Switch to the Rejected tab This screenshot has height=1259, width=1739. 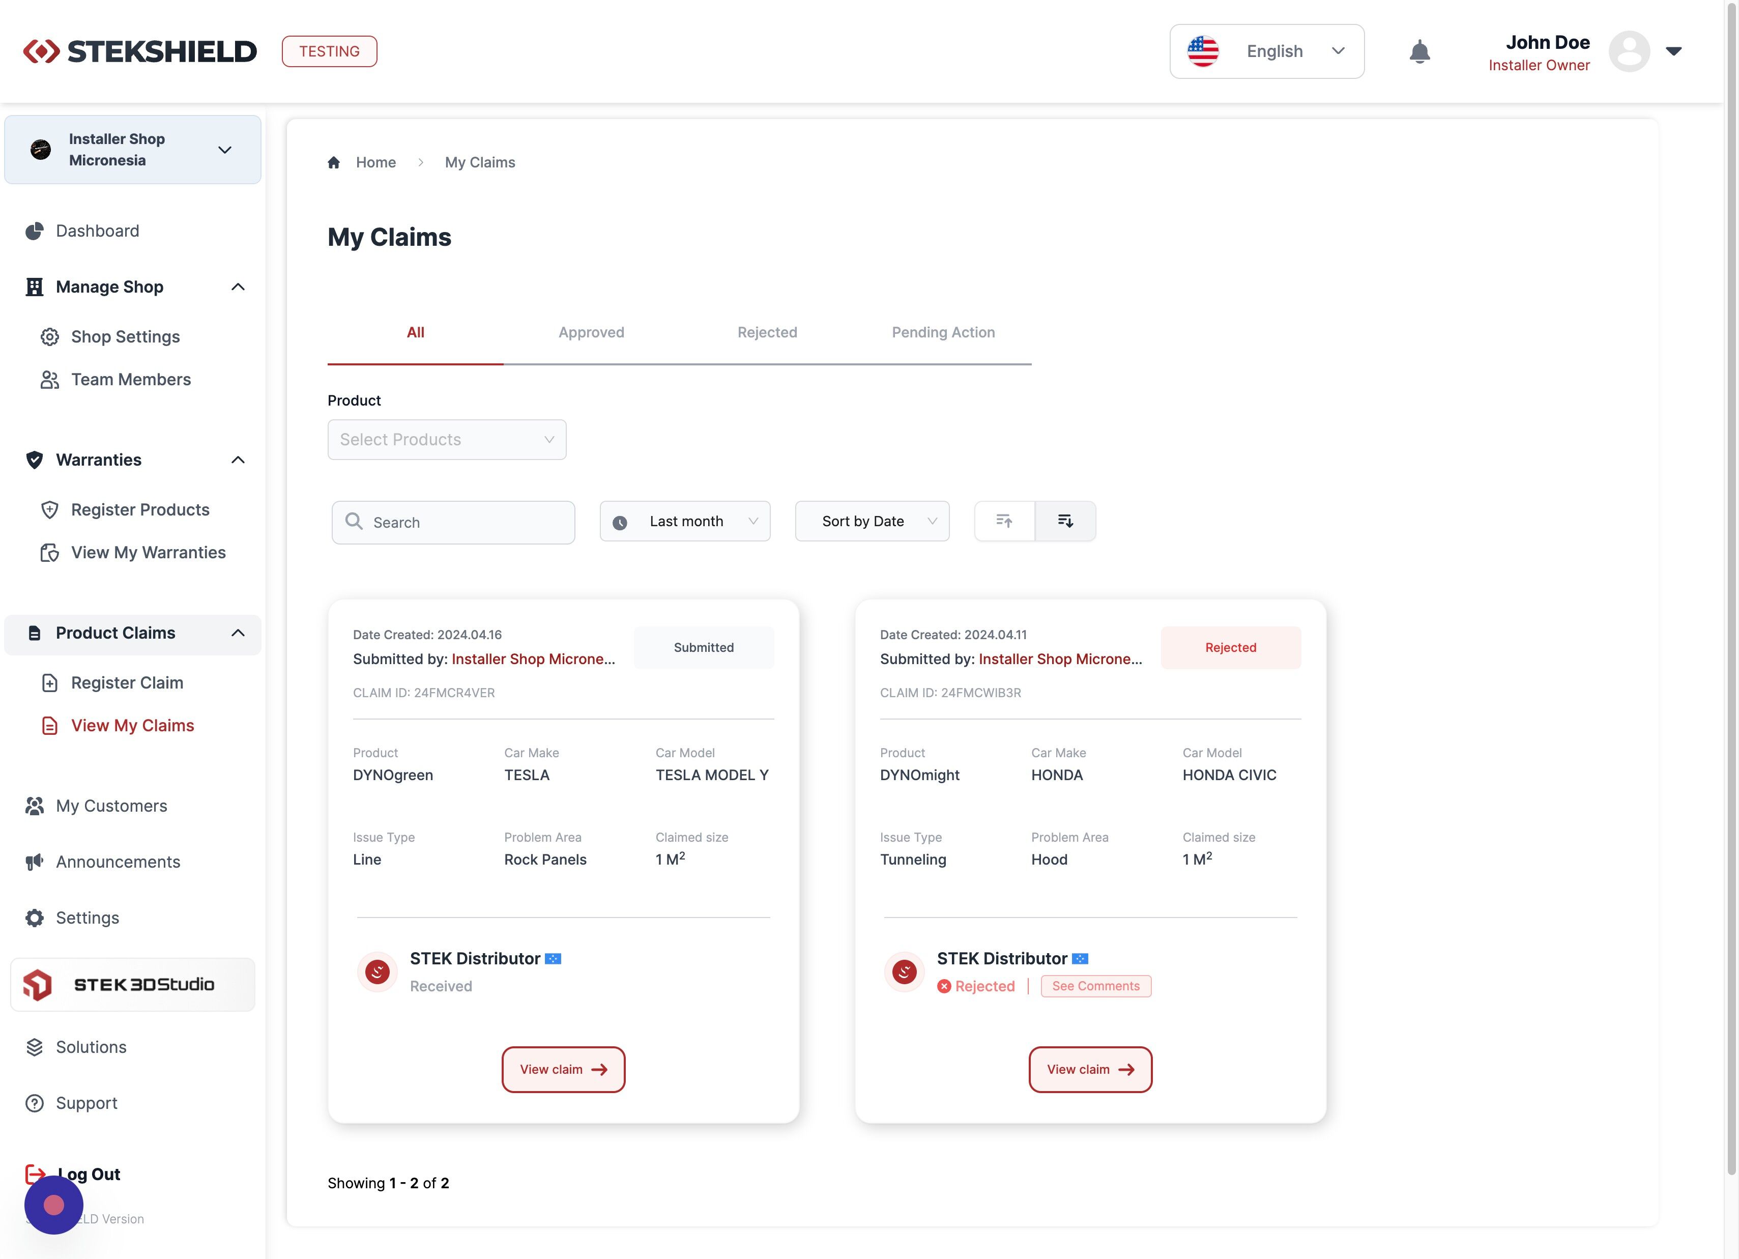pyautogui.click(x=768, y=333)
